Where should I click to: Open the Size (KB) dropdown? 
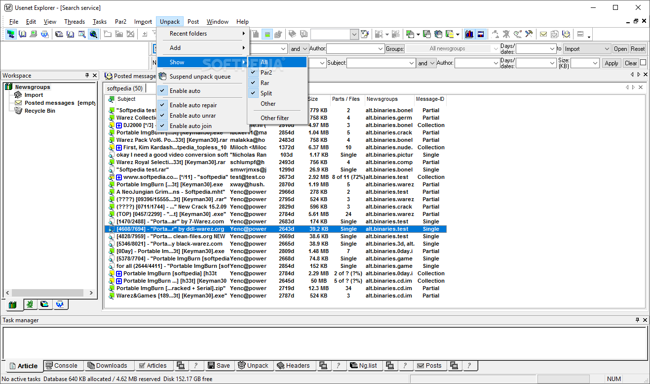pyautogui.click(x=595, y=63)
